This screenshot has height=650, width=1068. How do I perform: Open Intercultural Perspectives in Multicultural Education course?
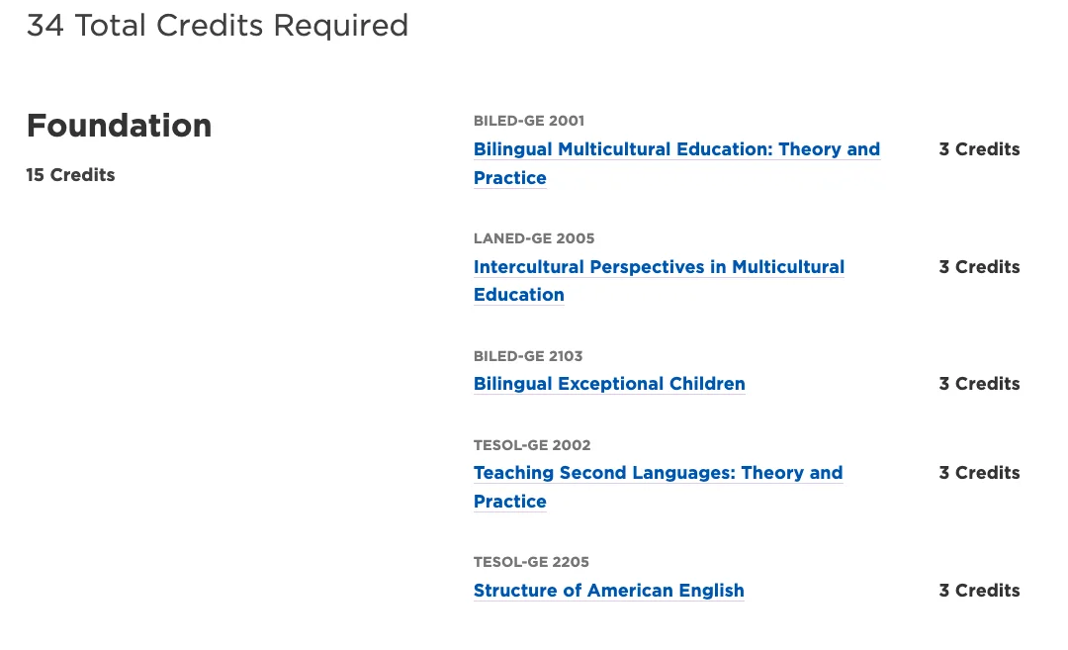[659, 267]
